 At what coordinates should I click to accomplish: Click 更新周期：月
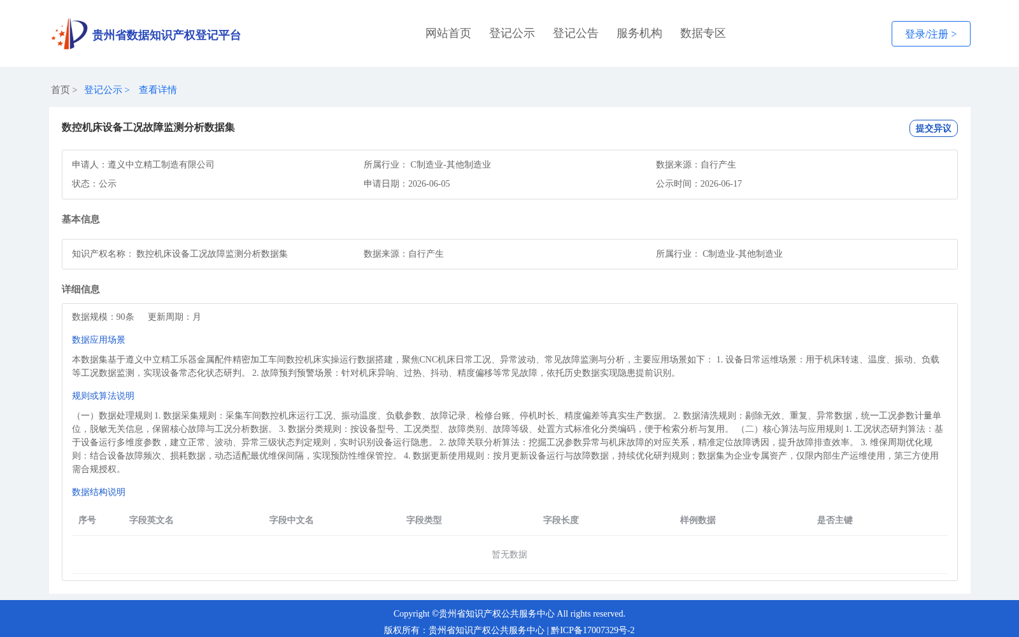[175, 317]
